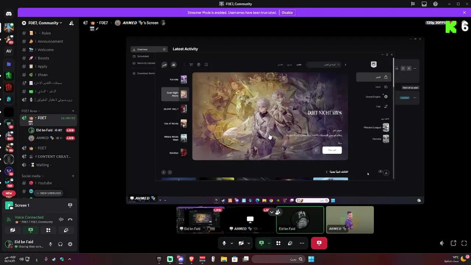The height and width of the screenshot is (265, 471).
Task: Select Eid bn Faid avatar participant tile
Action: [x=300, y=220]
